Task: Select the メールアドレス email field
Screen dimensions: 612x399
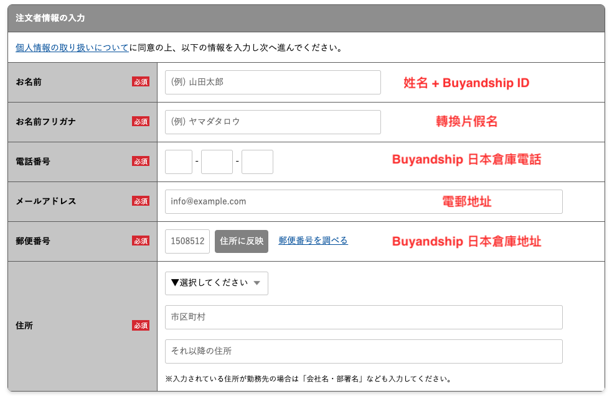Action: [x=364, y=201]
